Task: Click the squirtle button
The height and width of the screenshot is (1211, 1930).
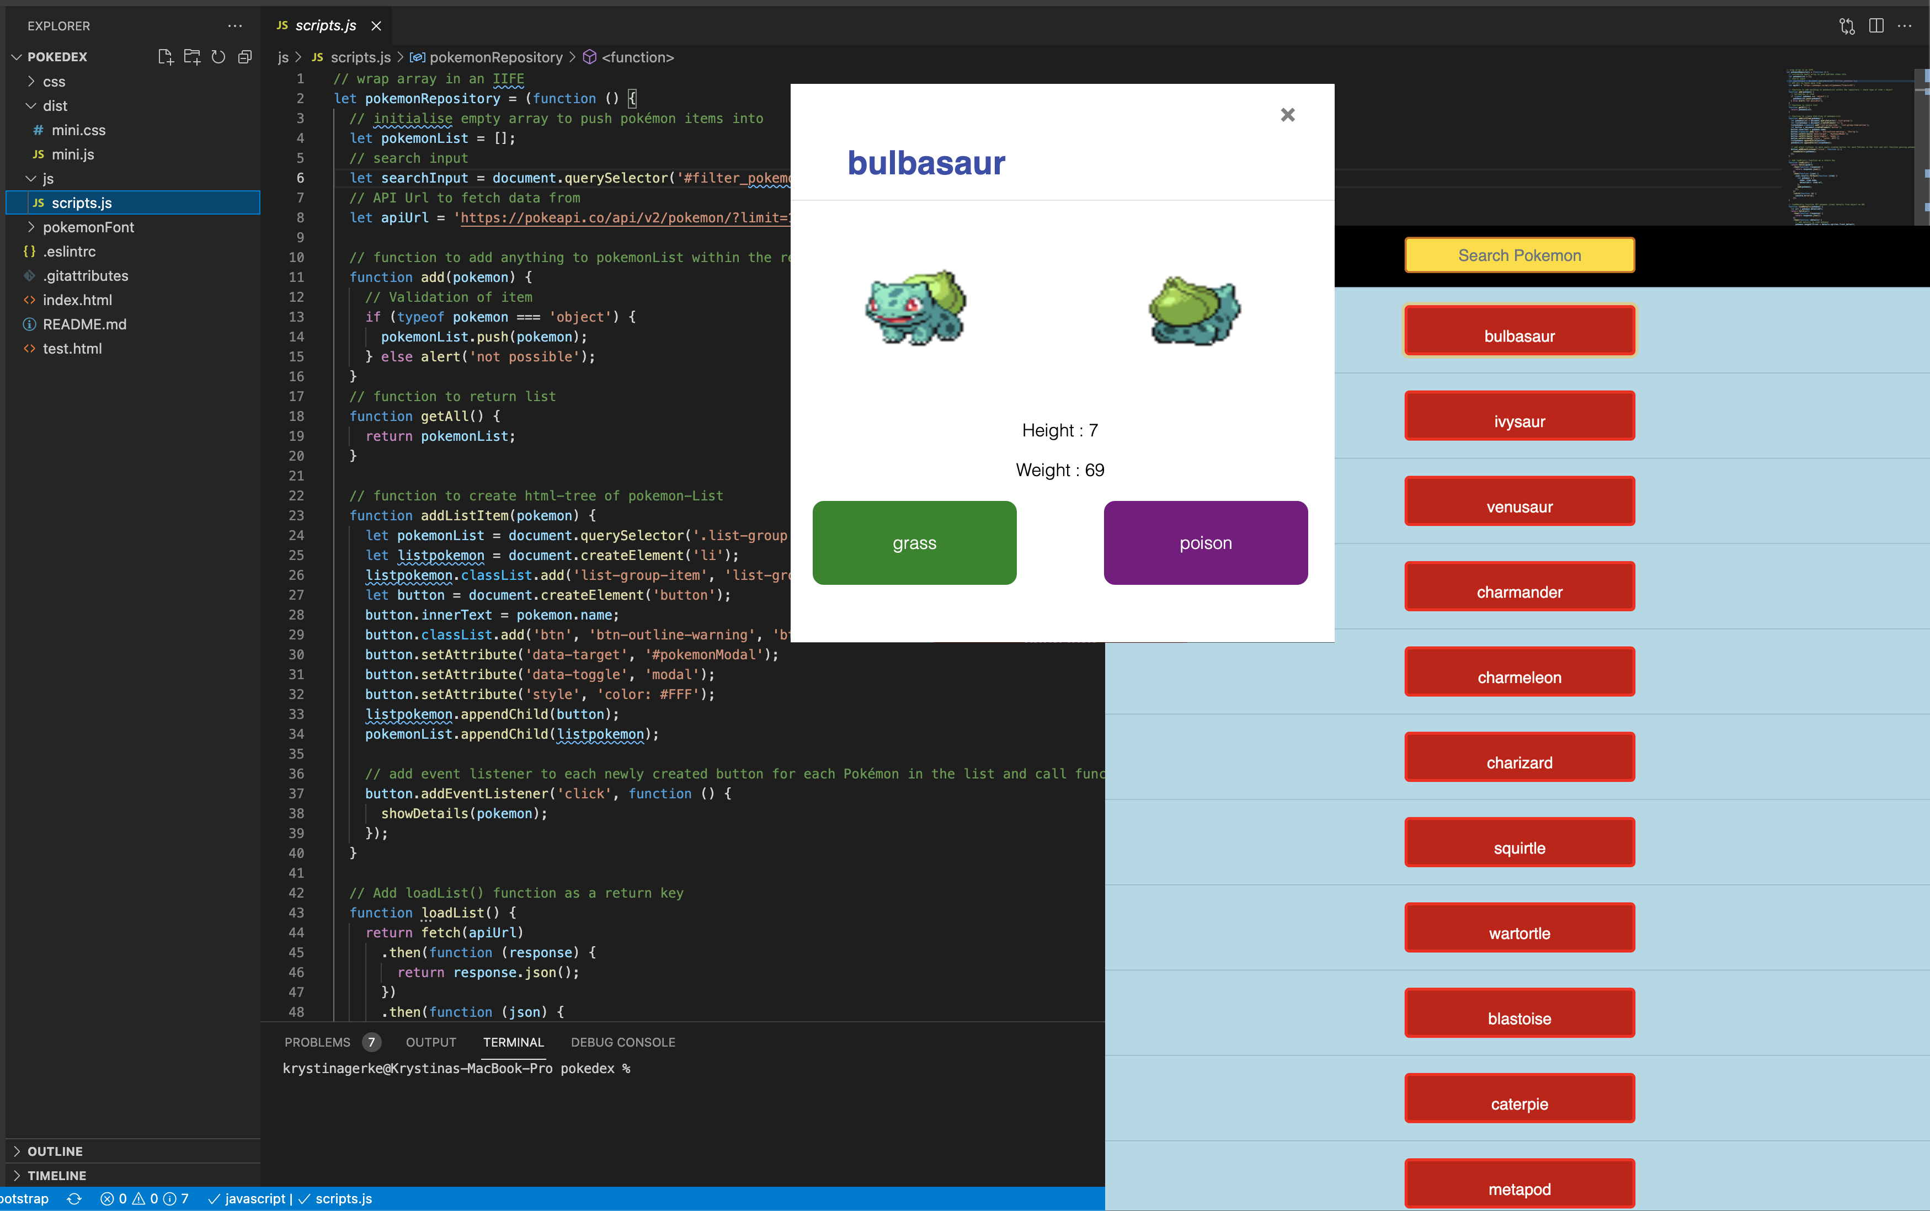Action: 1519,842
